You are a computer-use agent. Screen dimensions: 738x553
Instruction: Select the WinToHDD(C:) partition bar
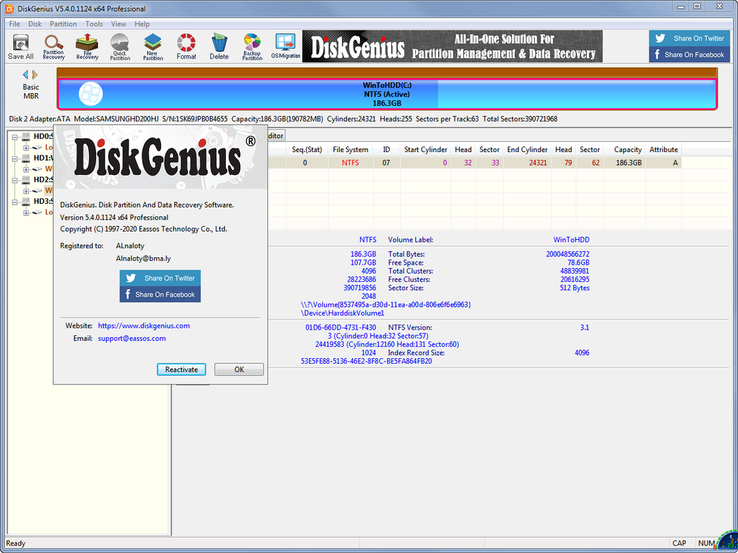coord(387,94)
